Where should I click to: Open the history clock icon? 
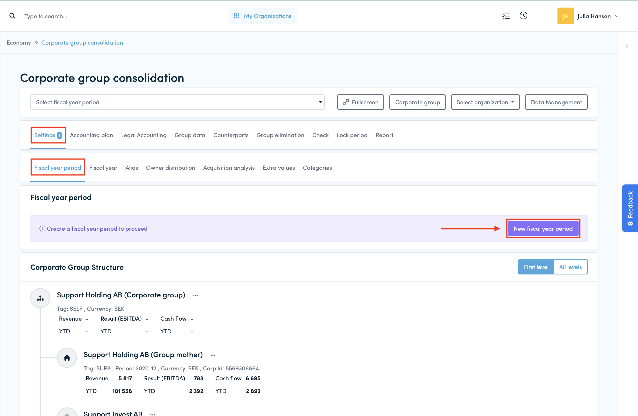[523, 16]
